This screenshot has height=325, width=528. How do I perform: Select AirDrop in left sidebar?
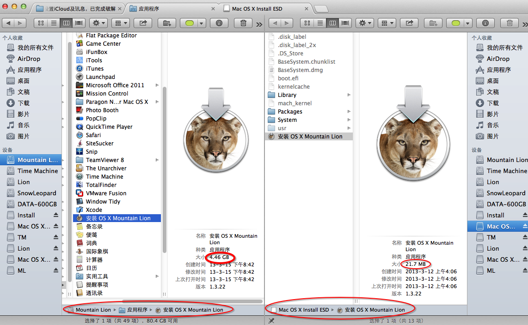[x=29, y=59]
